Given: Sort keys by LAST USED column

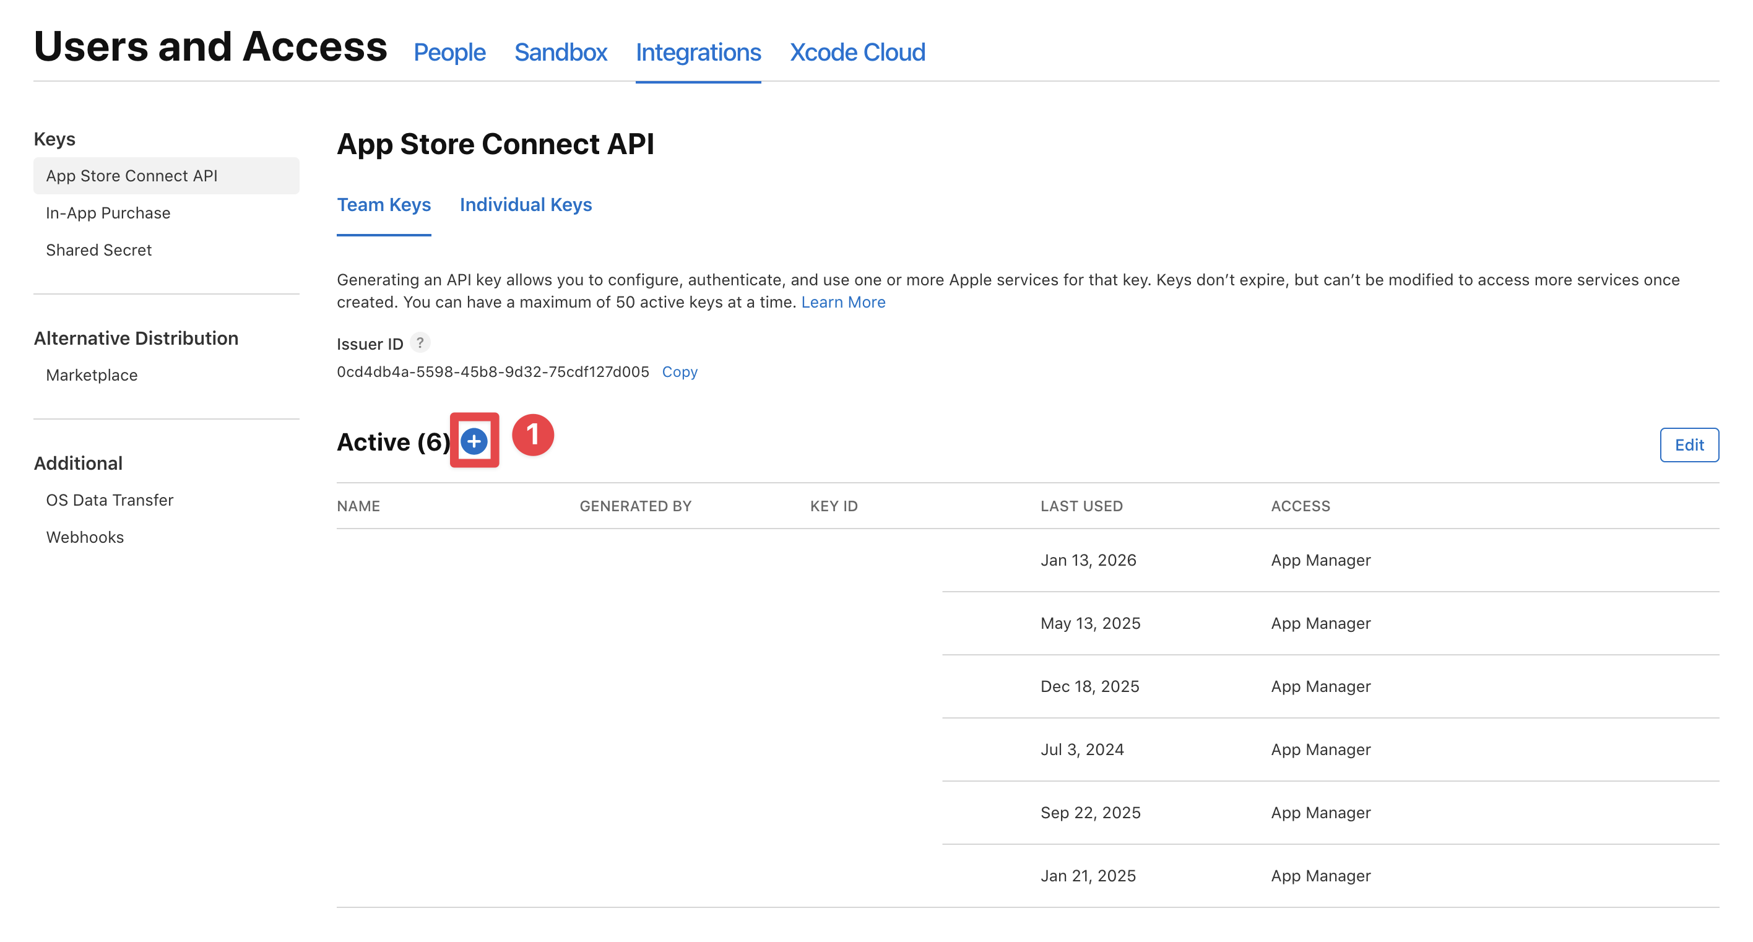Looking at the screenshot, I should 1081,506.
